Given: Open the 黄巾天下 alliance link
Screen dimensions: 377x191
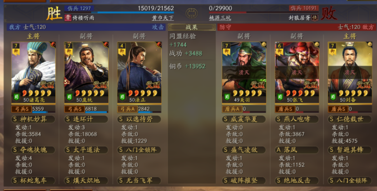Looking at the screenshot, I should 163,18.
